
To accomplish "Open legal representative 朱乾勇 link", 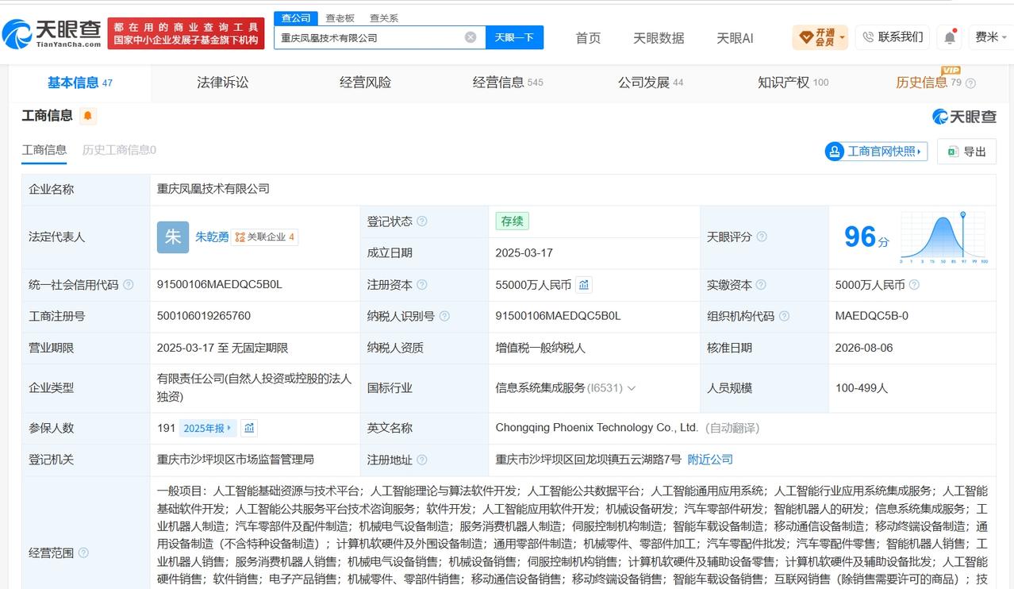I will tap(212, 237).
